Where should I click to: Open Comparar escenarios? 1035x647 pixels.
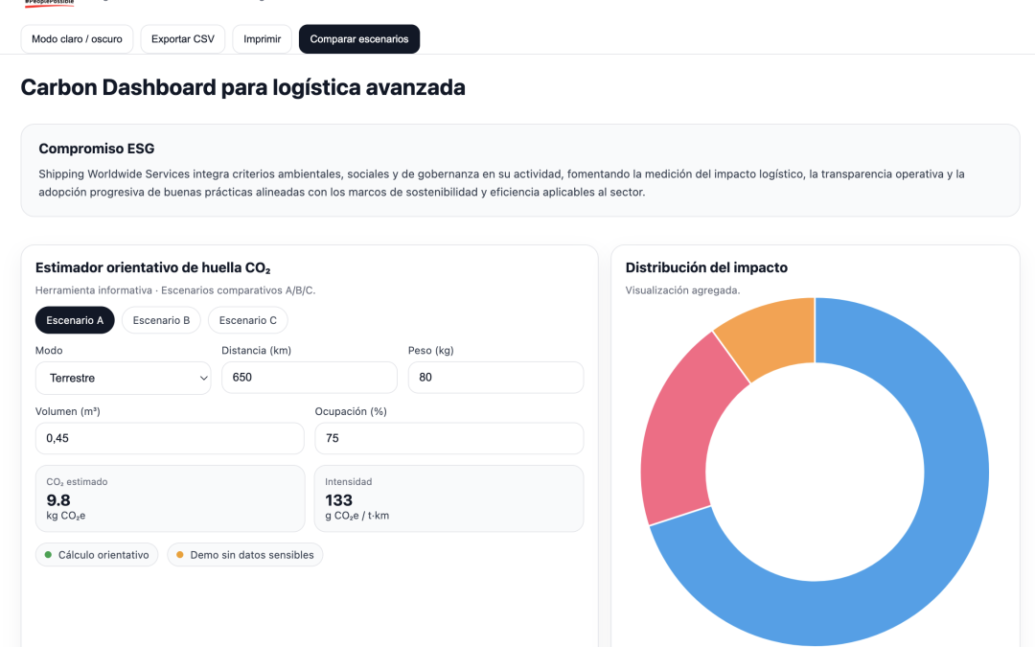(x=358, y=38)
